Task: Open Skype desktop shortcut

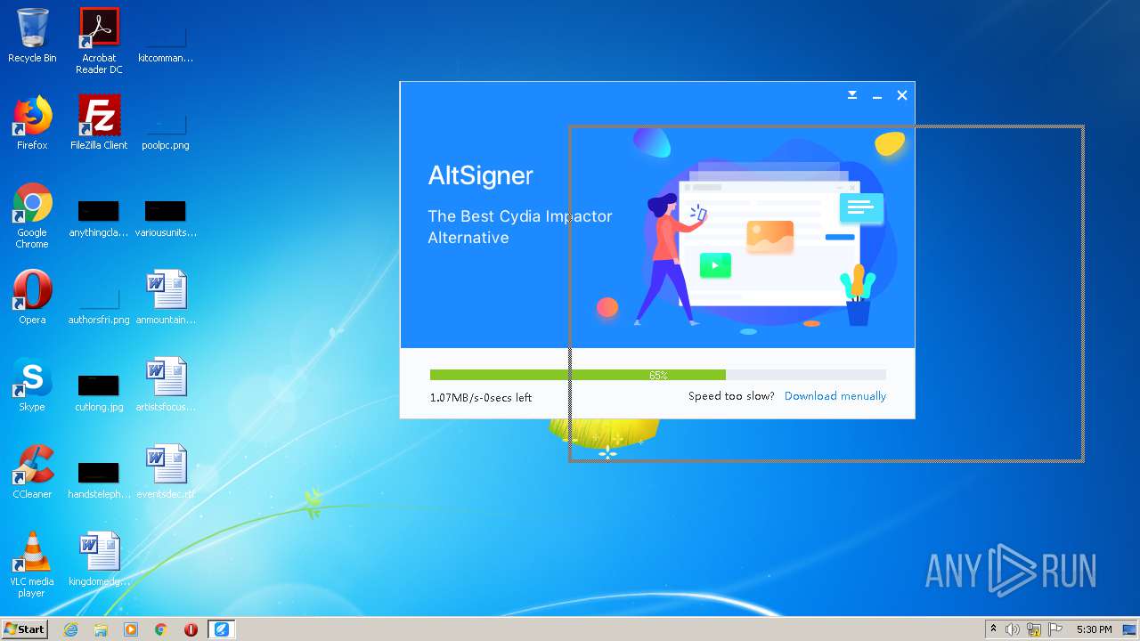Action: pos(32,385)
